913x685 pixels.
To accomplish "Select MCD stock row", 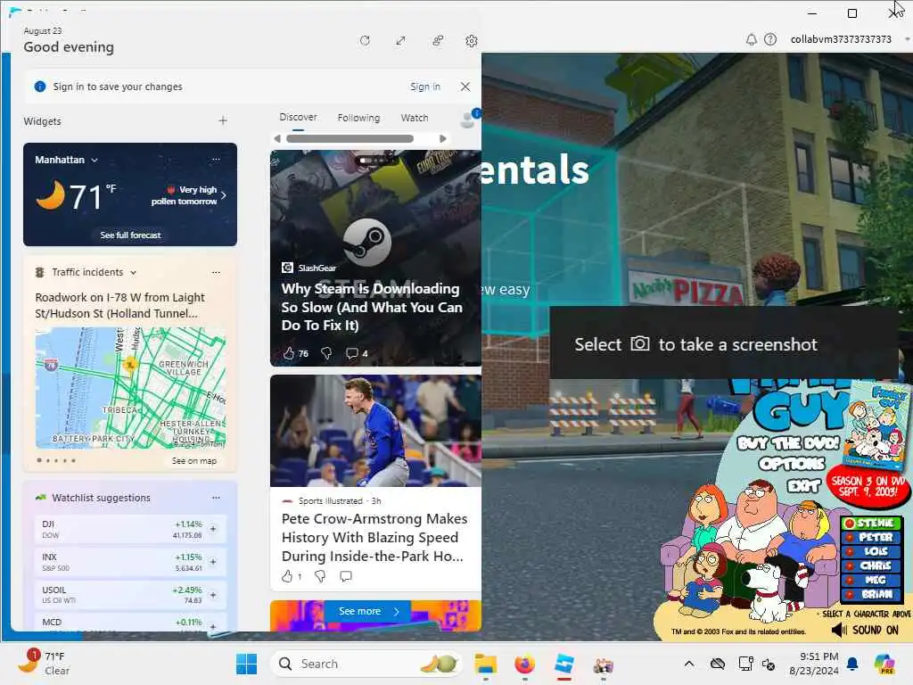I will (x=130, y=622).
